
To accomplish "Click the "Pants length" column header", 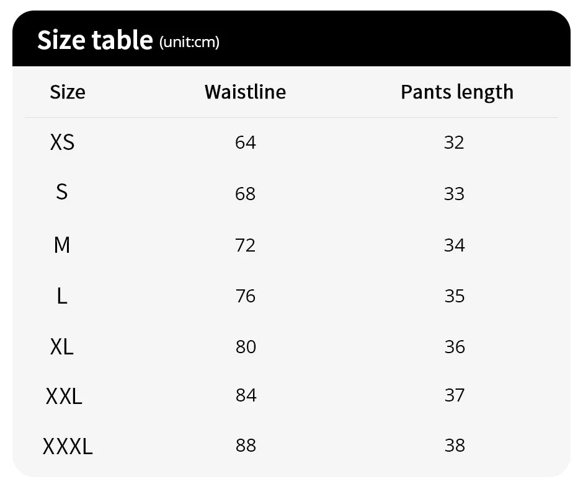I will (x=456, y=92).
